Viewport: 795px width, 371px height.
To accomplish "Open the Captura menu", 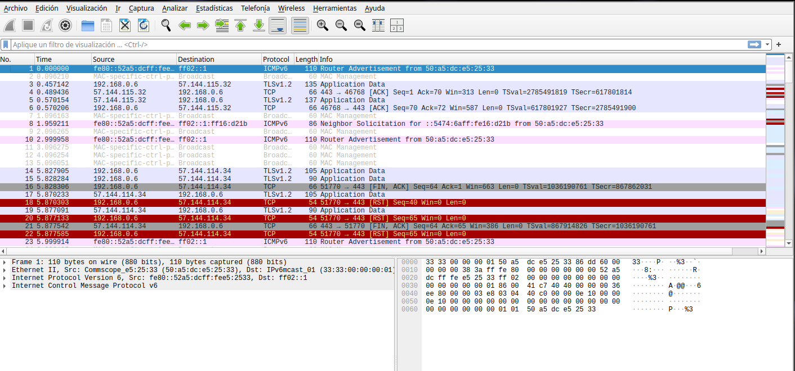I will pyautogui.click(x=141, y=8).
